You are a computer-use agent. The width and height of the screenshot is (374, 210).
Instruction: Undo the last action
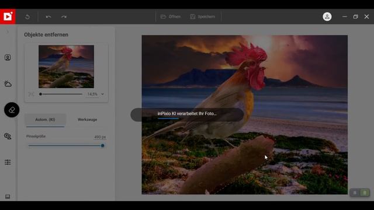point(49,17)
